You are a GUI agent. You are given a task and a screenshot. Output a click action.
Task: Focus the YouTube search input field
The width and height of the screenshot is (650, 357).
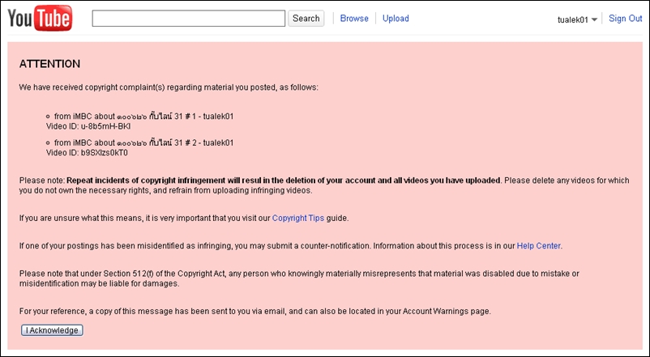(x=189, y=19)
